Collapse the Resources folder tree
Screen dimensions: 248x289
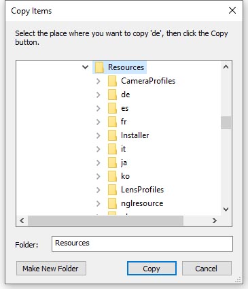85,67
